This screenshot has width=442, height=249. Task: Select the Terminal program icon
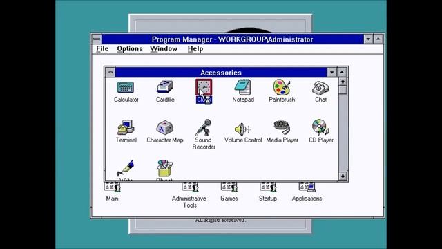coord(126,127)
